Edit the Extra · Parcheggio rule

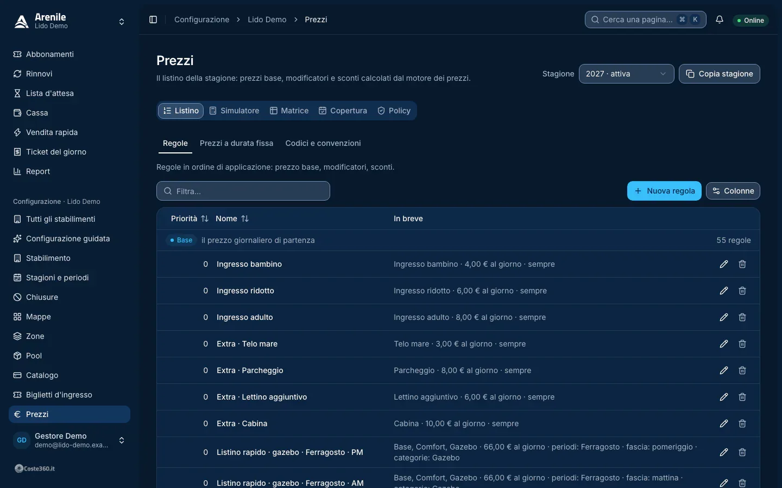tap(724, 370)
